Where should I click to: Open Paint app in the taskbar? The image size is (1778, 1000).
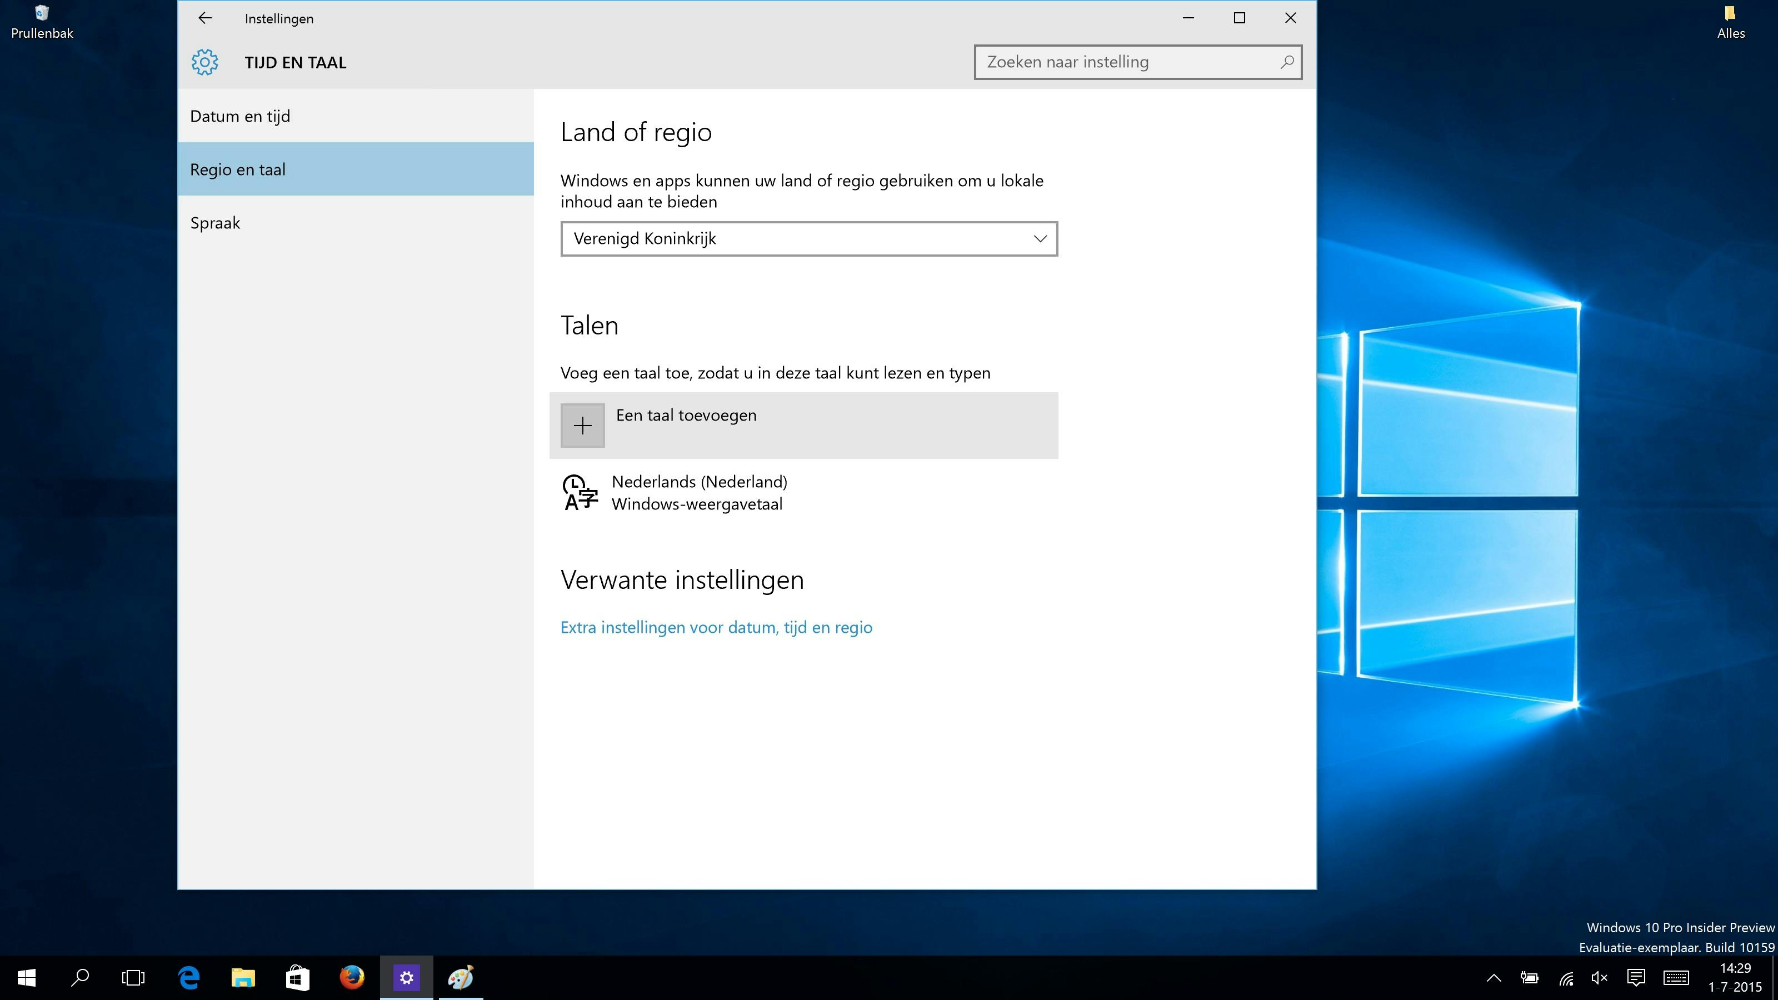coord(461,978)
